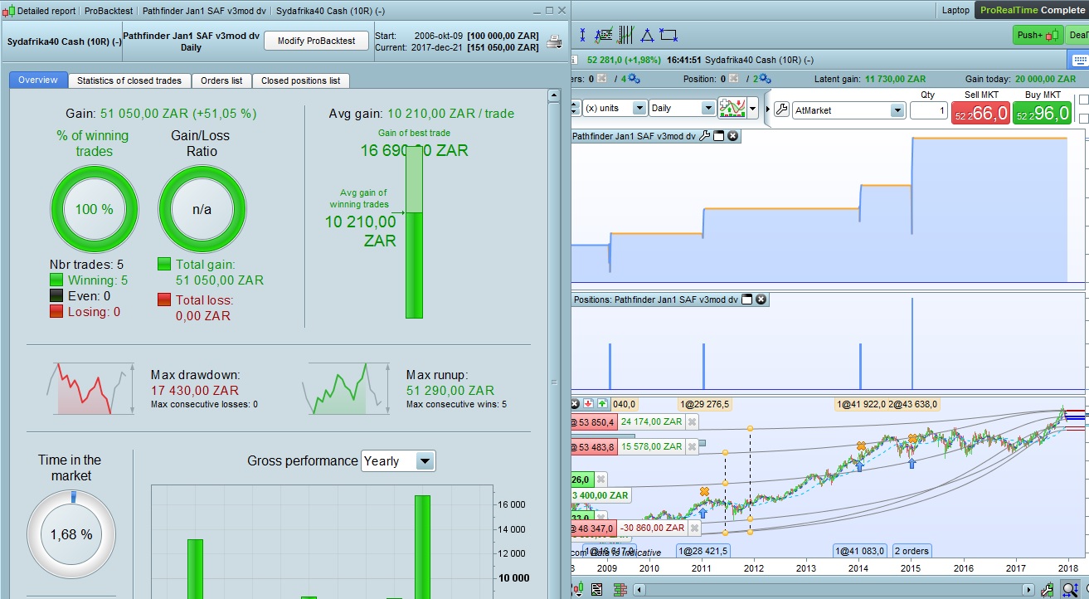Click the chart horizontal scrollbar left arrow
Image resolution: width=1089 pixels, height=599 pixels.
[639, 590]
